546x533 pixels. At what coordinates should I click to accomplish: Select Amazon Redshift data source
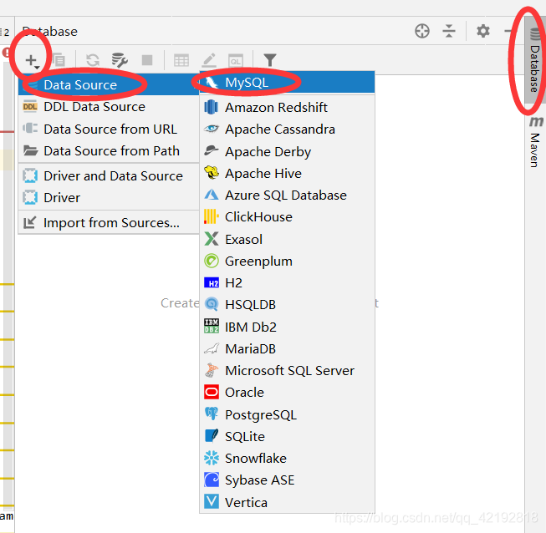[288, 107]
